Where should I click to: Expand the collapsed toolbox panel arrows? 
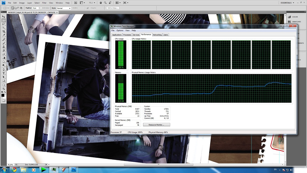(2, 12)
